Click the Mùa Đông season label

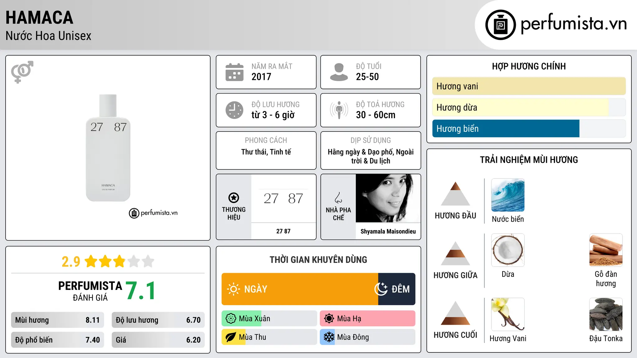click(x=353, y=337)
